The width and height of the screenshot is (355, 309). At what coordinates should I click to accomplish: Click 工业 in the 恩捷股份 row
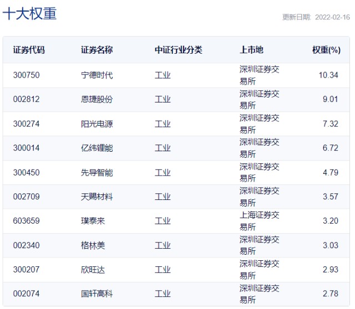click(163, 99)
